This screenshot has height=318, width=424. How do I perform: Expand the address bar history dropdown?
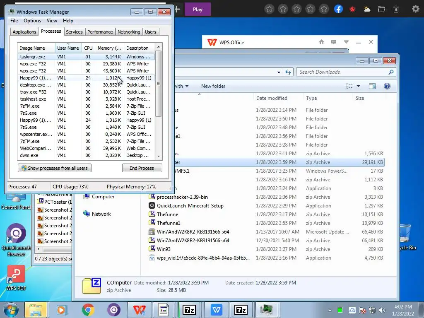(279, 72)
